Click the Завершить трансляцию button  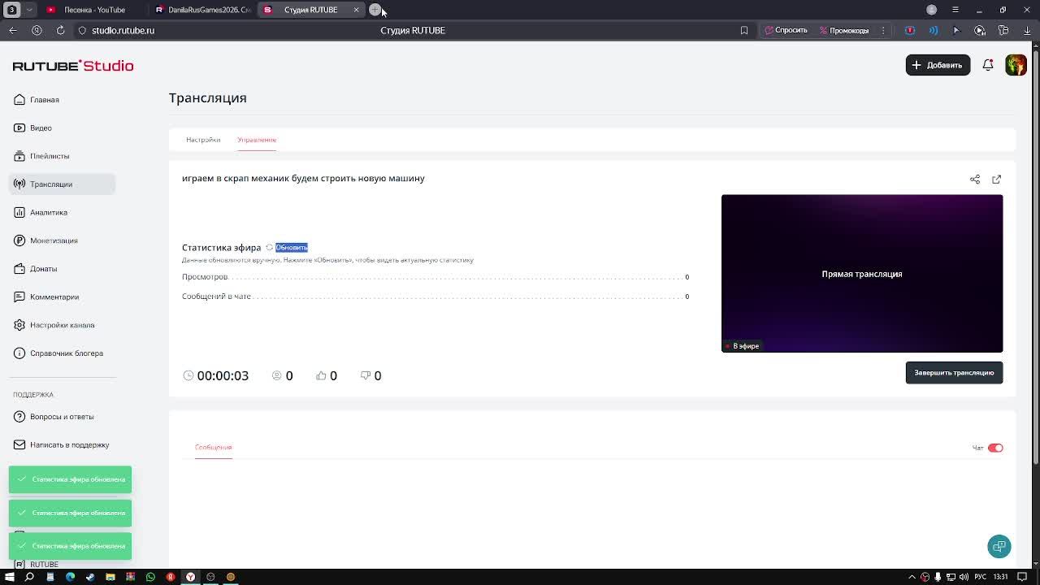[954, 373]
